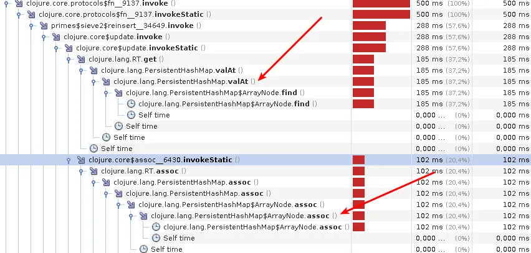Click 185 ms bar for RT.get
Viewport: 531px width, 253px height.
[x=363, y=59]
